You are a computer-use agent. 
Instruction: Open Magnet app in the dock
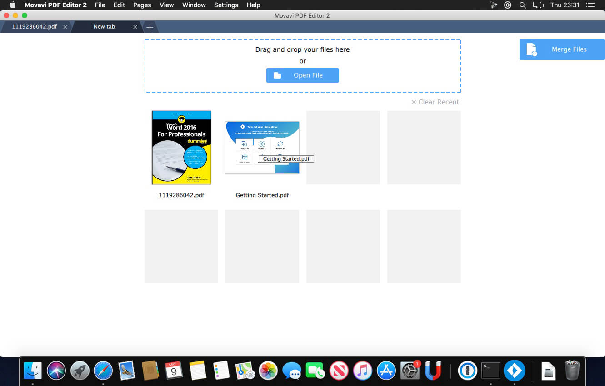click(433, 371)
